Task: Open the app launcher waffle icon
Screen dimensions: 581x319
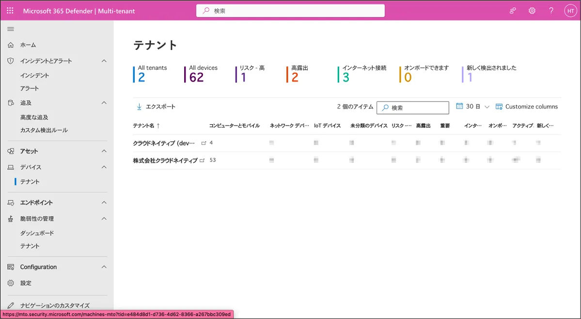Action: pyautogui.click(x=10, y=11)
